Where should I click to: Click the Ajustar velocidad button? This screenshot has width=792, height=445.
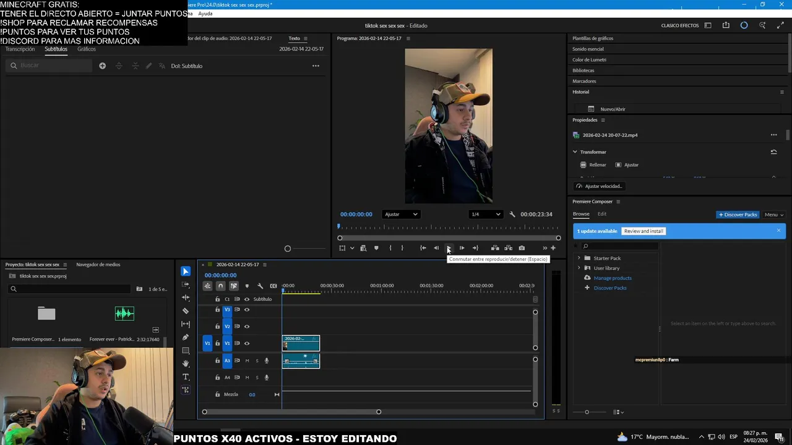point(599,186)
